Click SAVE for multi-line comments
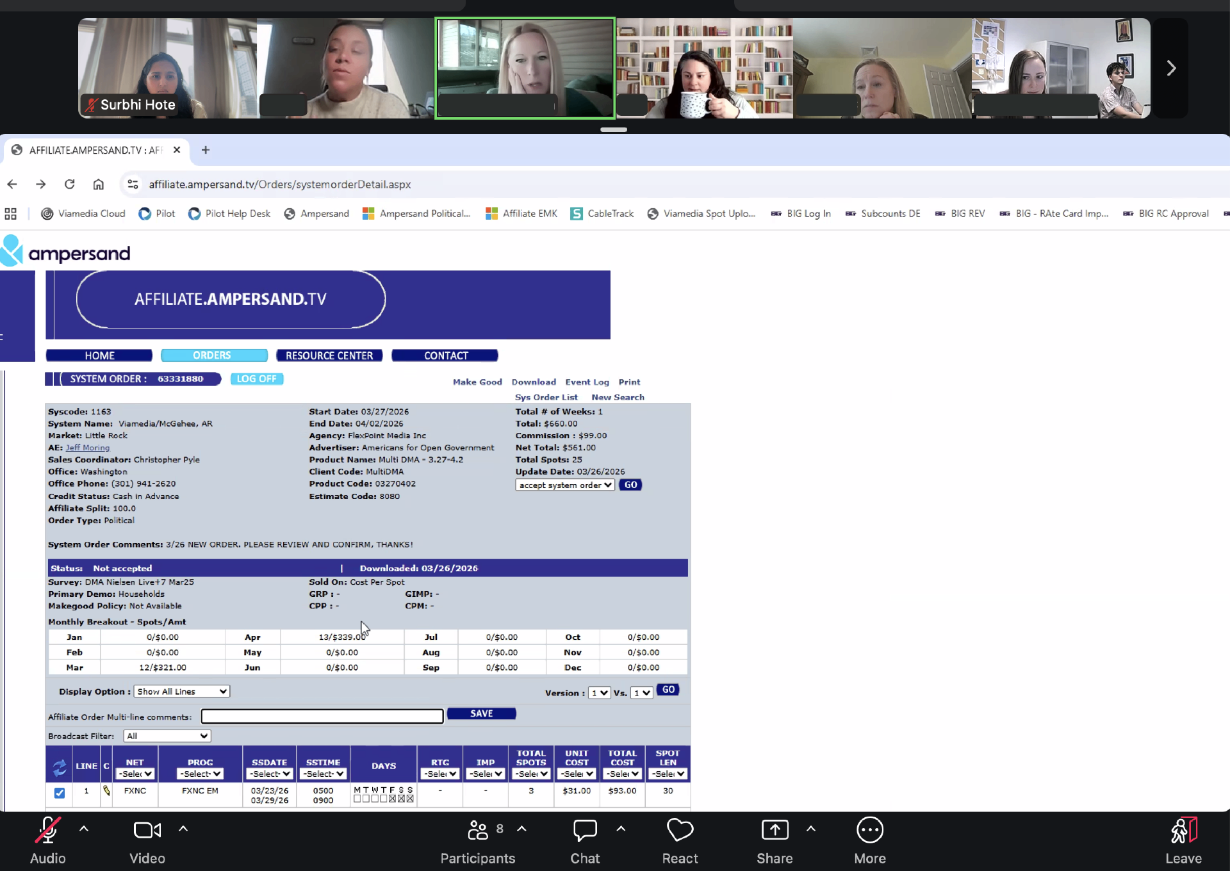Viewport: 1230px width, 871px height. pyautogui.click(x=482, y=714)
